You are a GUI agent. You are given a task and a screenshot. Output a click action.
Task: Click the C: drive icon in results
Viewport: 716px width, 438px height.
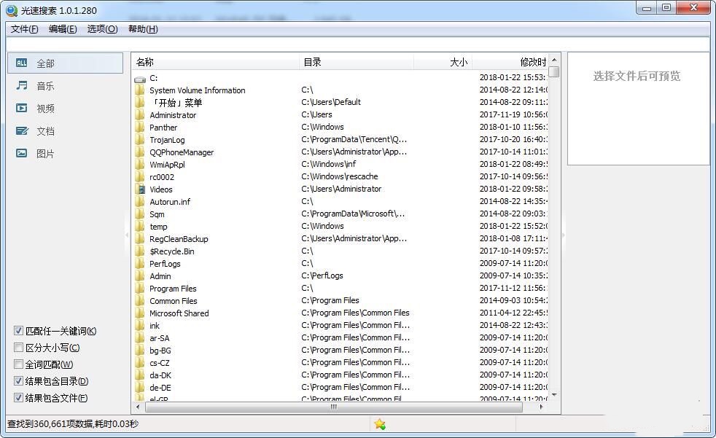140,79
